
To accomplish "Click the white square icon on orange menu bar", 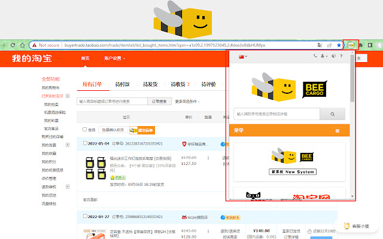I will (338, 131).
